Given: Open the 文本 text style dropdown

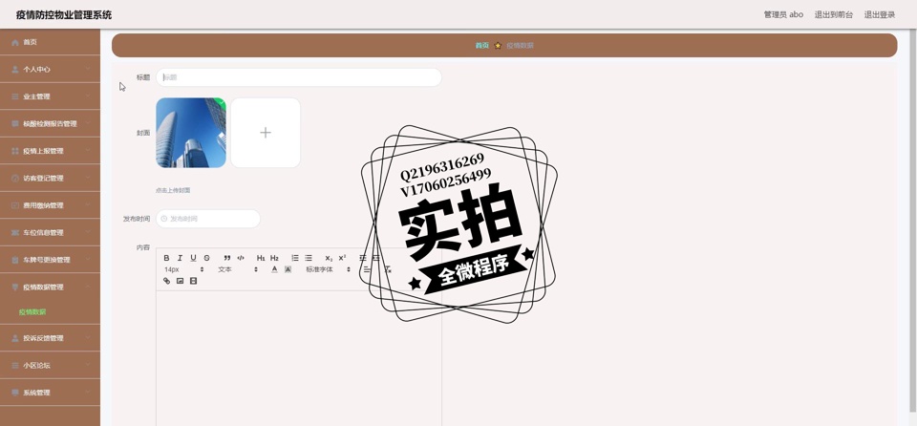Looking at the screenshot, I should [237, 269].
